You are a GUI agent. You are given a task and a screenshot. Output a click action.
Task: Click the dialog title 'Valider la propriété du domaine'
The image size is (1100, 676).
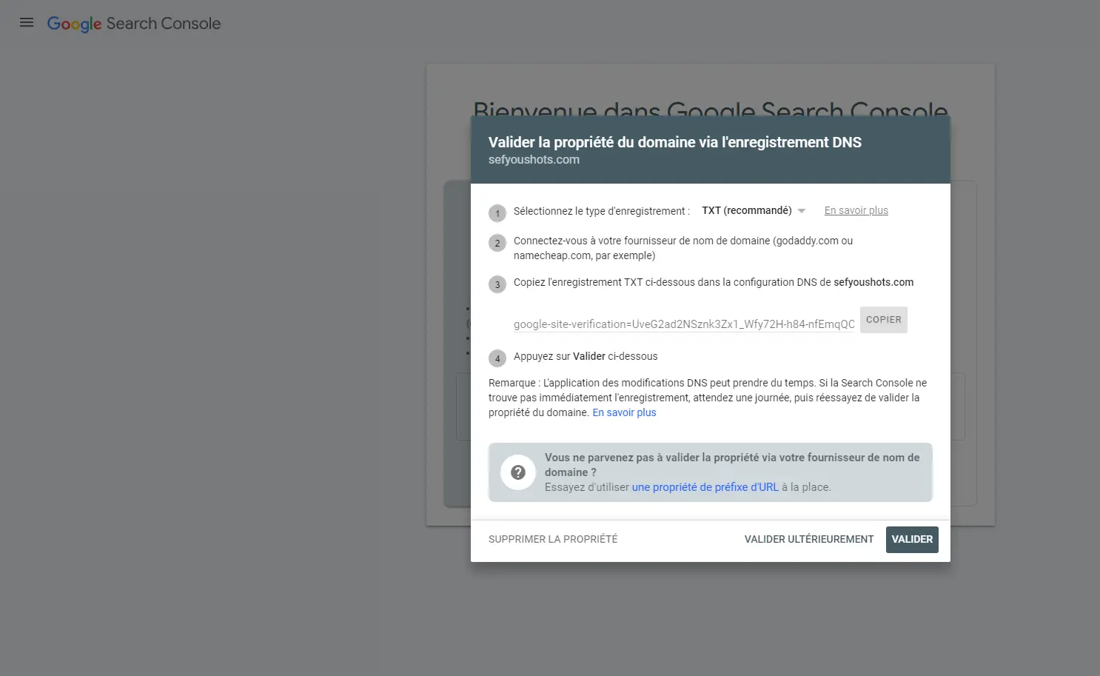point(675,142)
